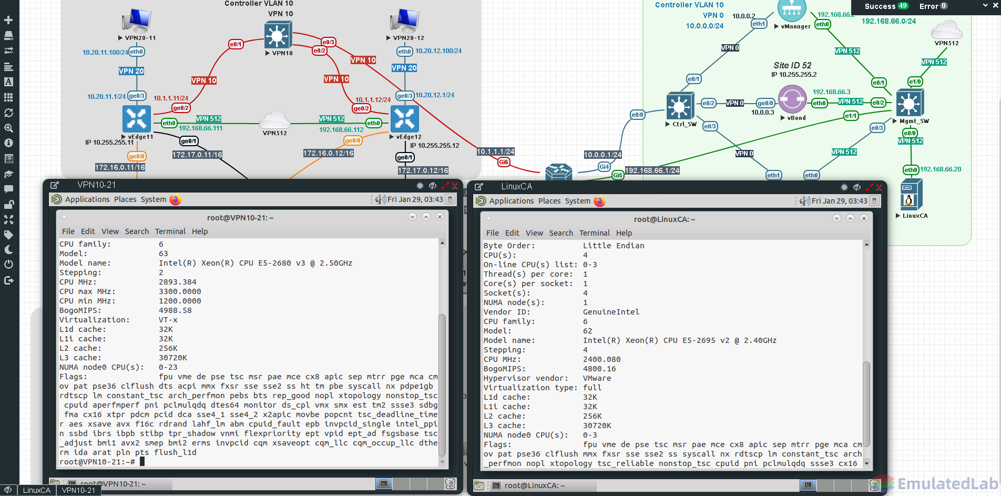The width and height of the screenshot is (1001, 496).
Task: Open System menu in LinuxCA desktop
Action: pyautogui.click(x=578, y=201)
